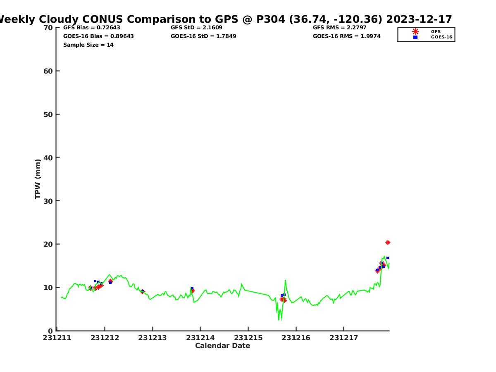The width and height of the screenshot is (496, 372).
Task: Click the blue GOES-16 square legend marker
Action: click(x=415, y=37)
